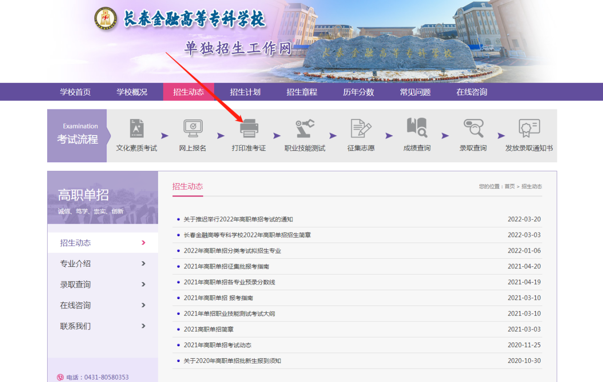
Task: Click the 首页 breadcrumb link
Action: click(510, 186)
